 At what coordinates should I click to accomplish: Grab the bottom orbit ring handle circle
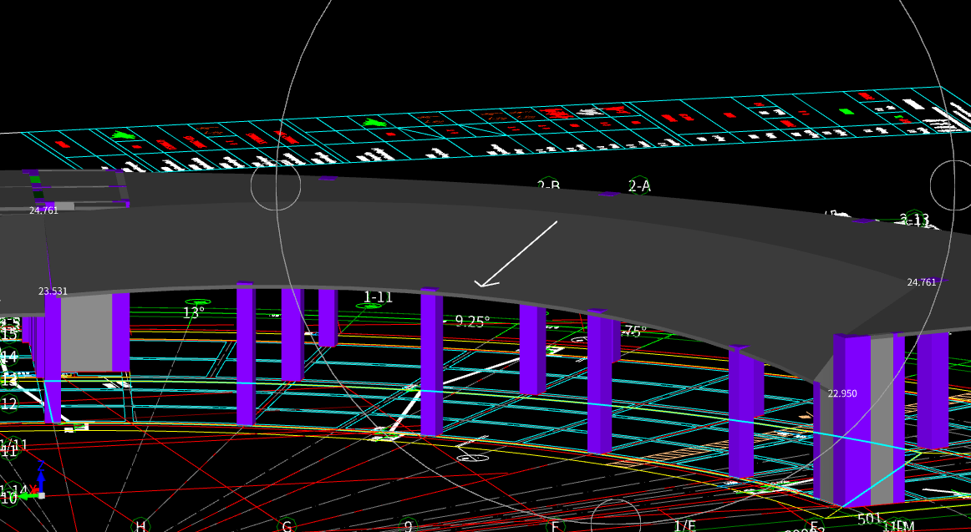point(616,516)
